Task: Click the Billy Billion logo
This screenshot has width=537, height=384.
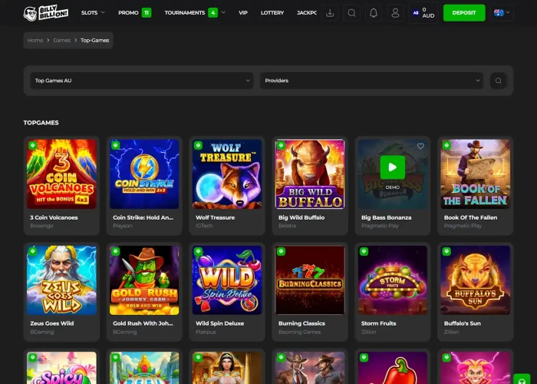Action: tap(46, 13)
